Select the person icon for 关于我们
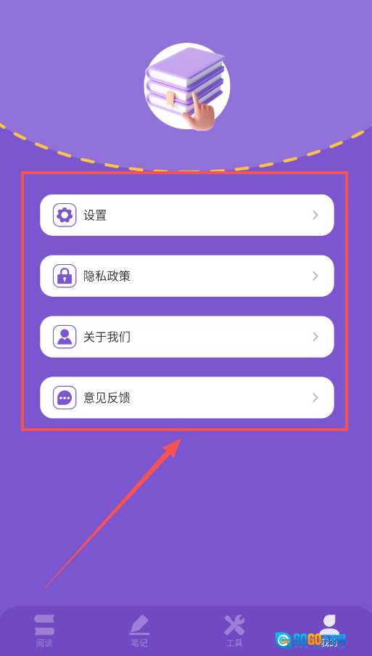Image resolution: width=372 pixels, height=656 pixels. point(65,337)
